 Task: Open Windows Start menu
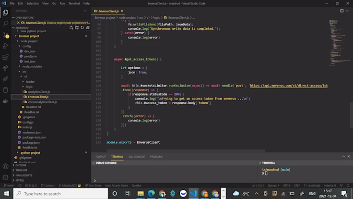click(7, 194)
